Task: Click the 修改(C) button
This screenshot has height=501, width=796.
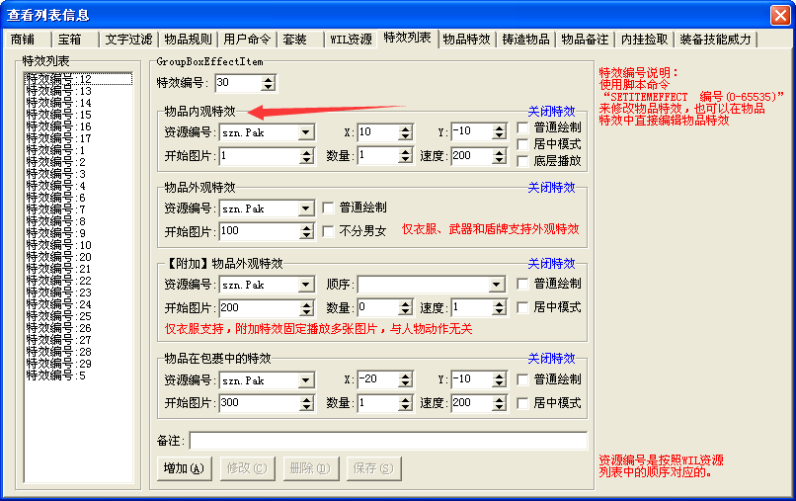Action: pos(247,468)
